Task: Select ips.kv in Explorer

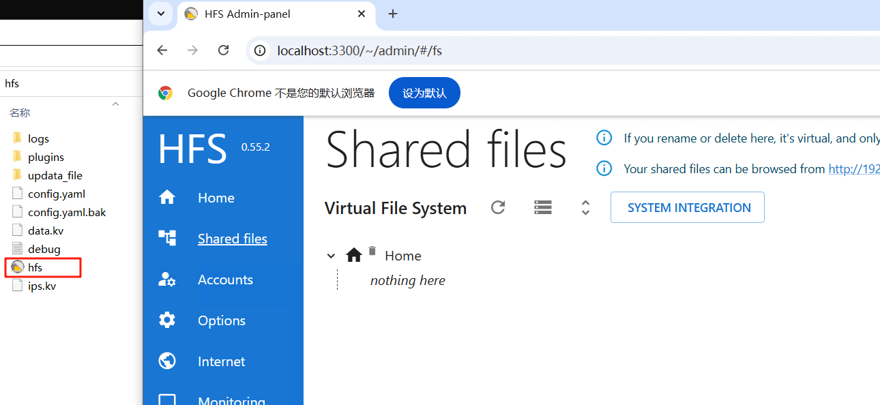Action: 42,286
